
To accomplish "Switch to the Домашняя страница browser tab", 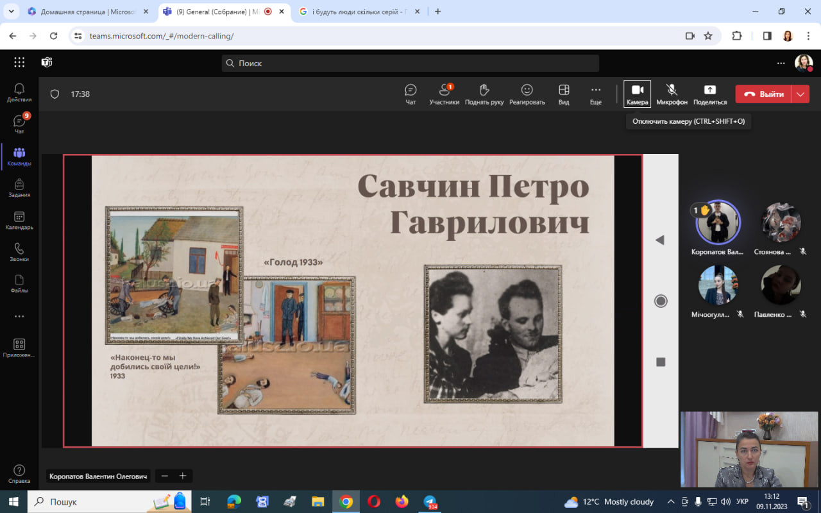I will pyautogui.click(x=83, y=12).
